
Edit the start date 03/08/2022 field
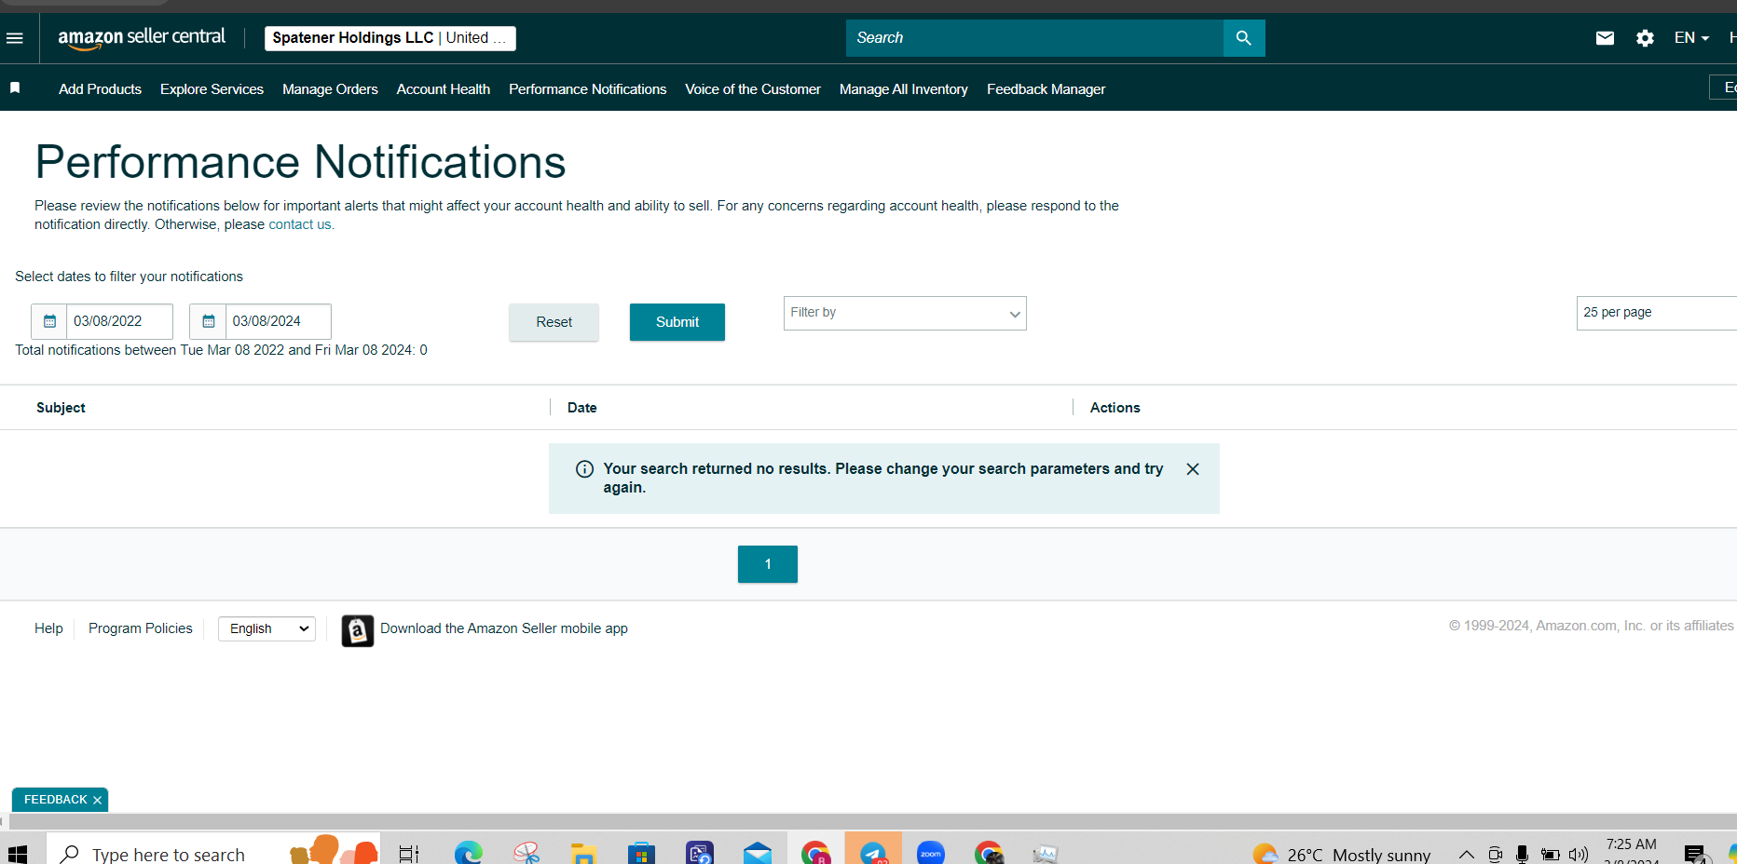[x=119, y=321]
